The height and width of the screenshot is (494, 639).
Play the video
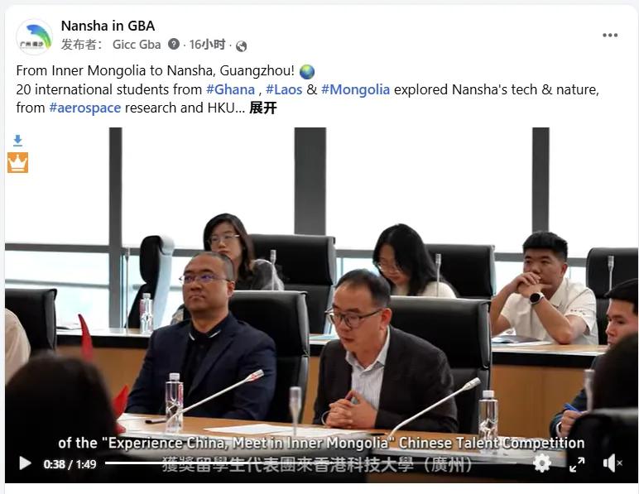(x=25, y=463)
